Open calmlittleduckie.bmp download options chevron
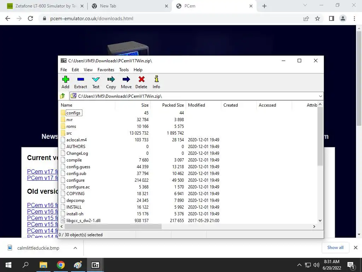The height and width of the screenshot is (272, 362). [x=75, y=248]
